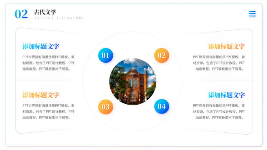The width and height of the screenshot is (267, 150).
Task: Select the circular building photo
Action: click(x=133, y=81)
